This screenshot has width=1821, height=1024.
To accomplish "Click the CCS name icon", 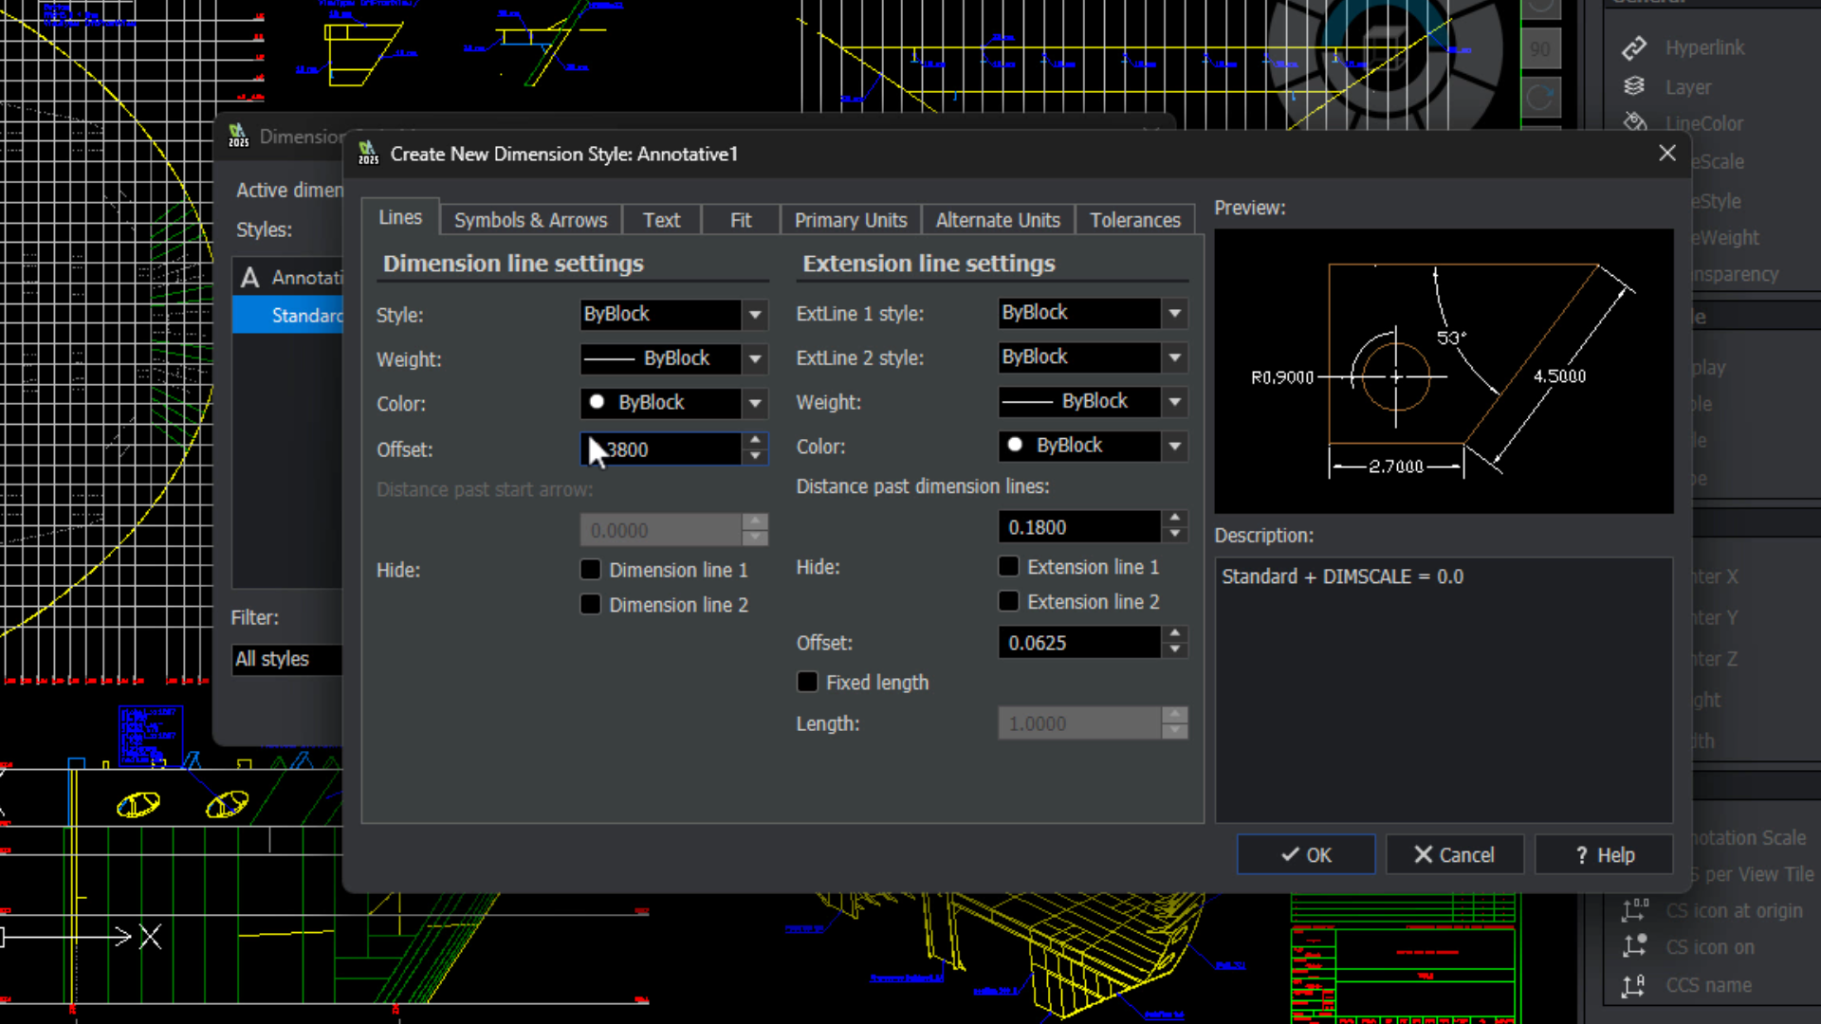I will coord(1634,985).
